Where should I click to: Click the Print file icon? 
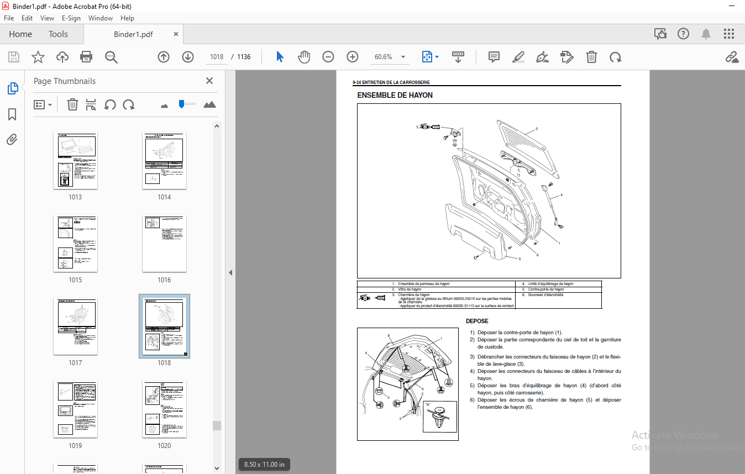[86, 57]
